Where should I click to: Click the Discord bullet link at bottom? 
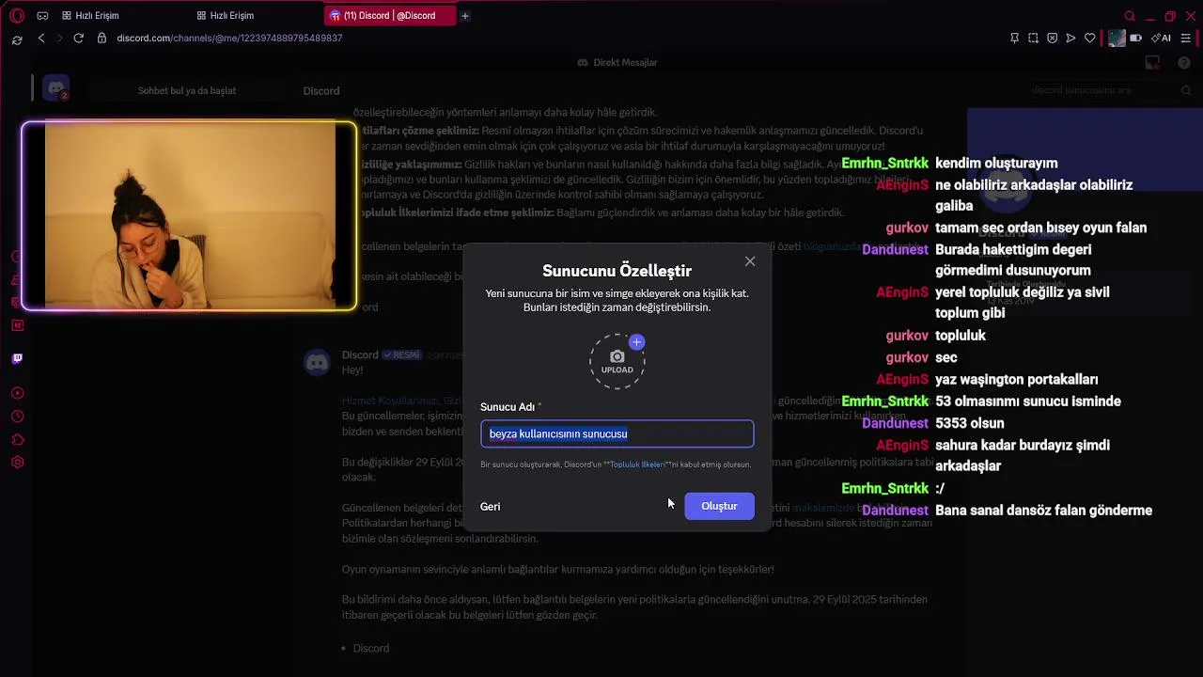point(370,648)
